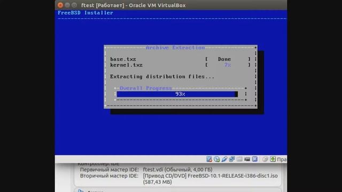The width and height of the screenshot is (342, 192).
Task: Click 'Вторичный мастер IDE:' label in Manager window
Action: [109, 176]
